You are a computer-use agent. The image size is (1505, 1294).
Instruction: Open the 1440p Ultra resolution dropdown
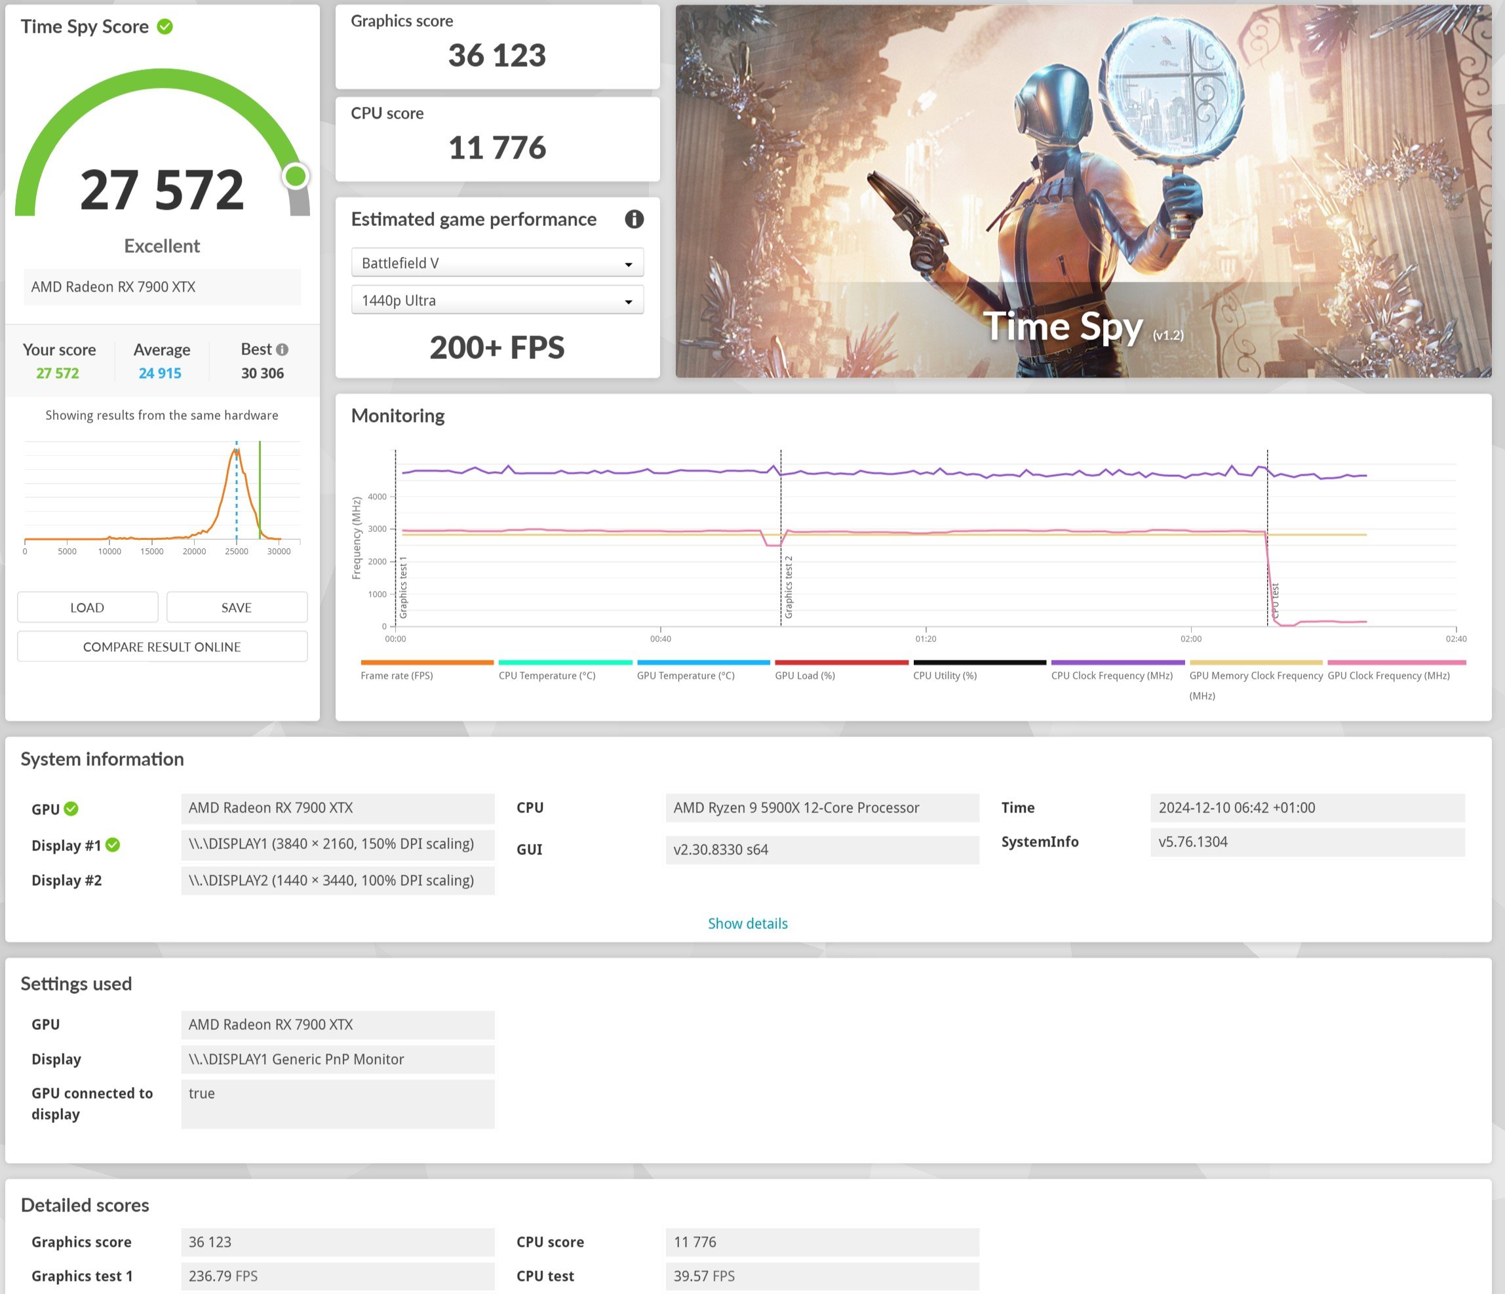[x=497, y=301]
